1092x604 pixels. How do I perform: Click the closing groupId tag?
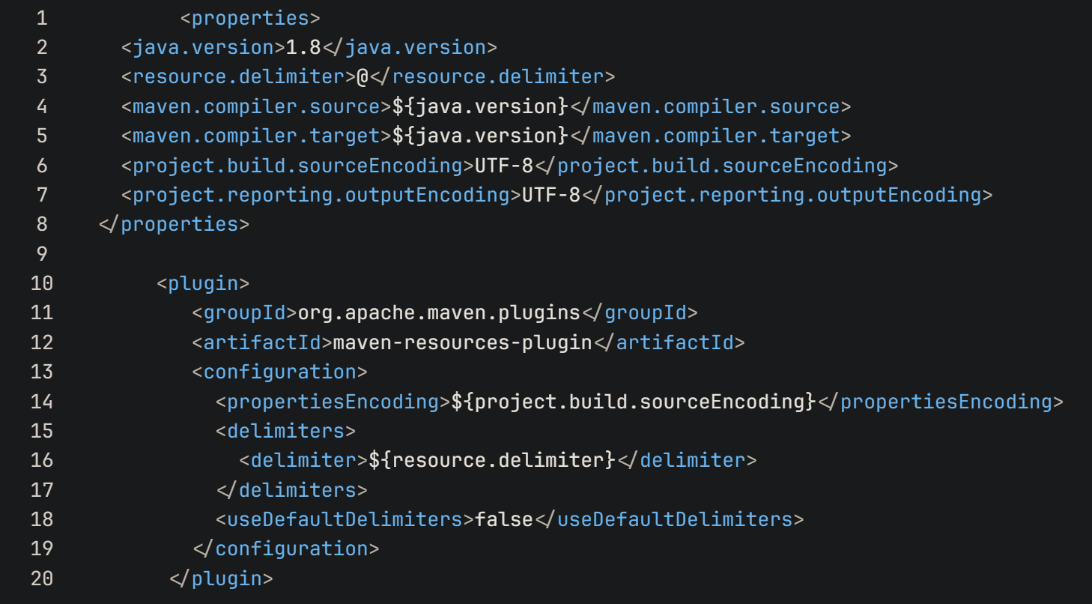(x=640, y=312)
